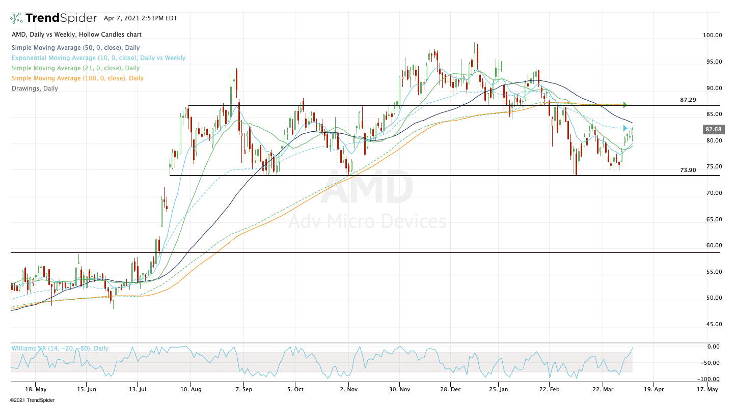Click the 0.00 Williams %R axis label
Screen dimensions: 735x405
(714, 347)
